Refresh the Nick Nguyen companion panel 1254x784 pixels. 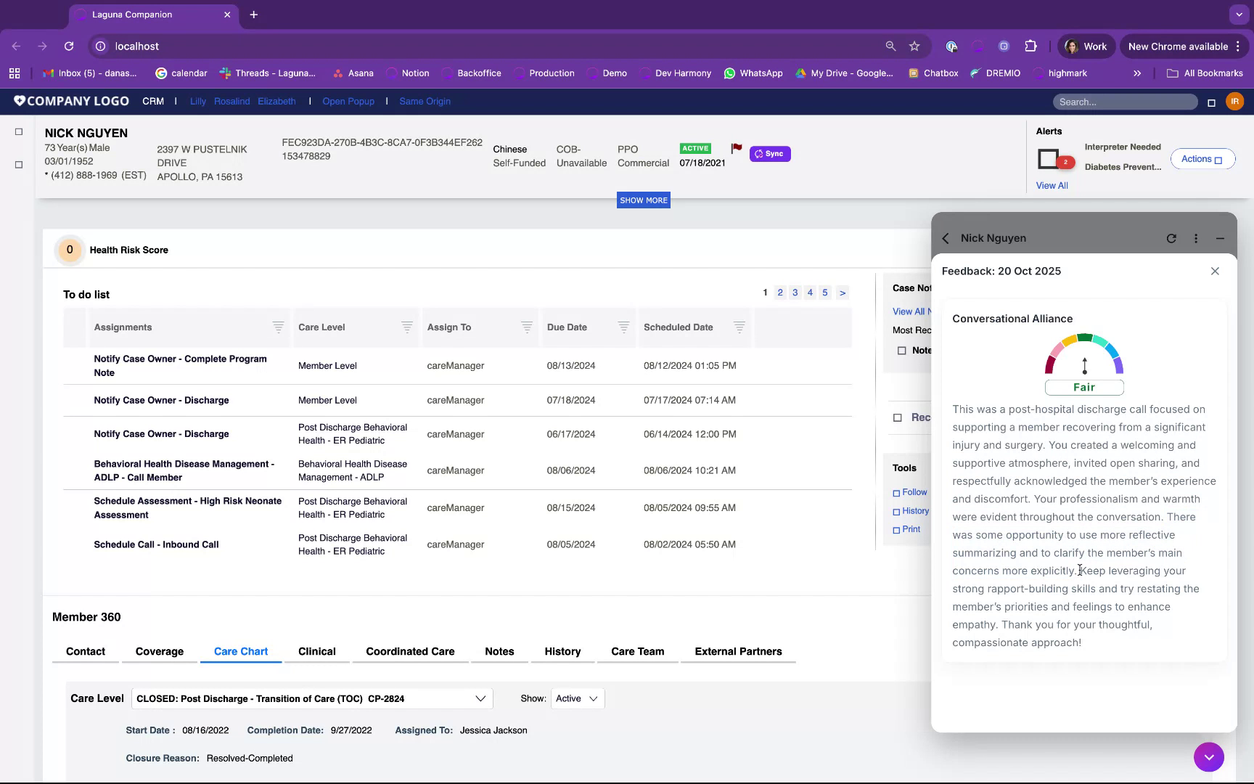coord(1171,238)
